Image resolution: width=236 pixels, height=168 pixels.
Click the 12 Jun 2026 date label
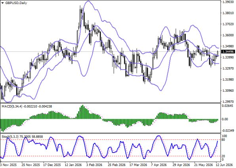(225, 165)
